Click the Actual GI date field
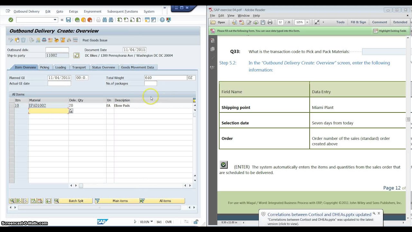Viewport: 412px width, 232px height. (59, 83)
